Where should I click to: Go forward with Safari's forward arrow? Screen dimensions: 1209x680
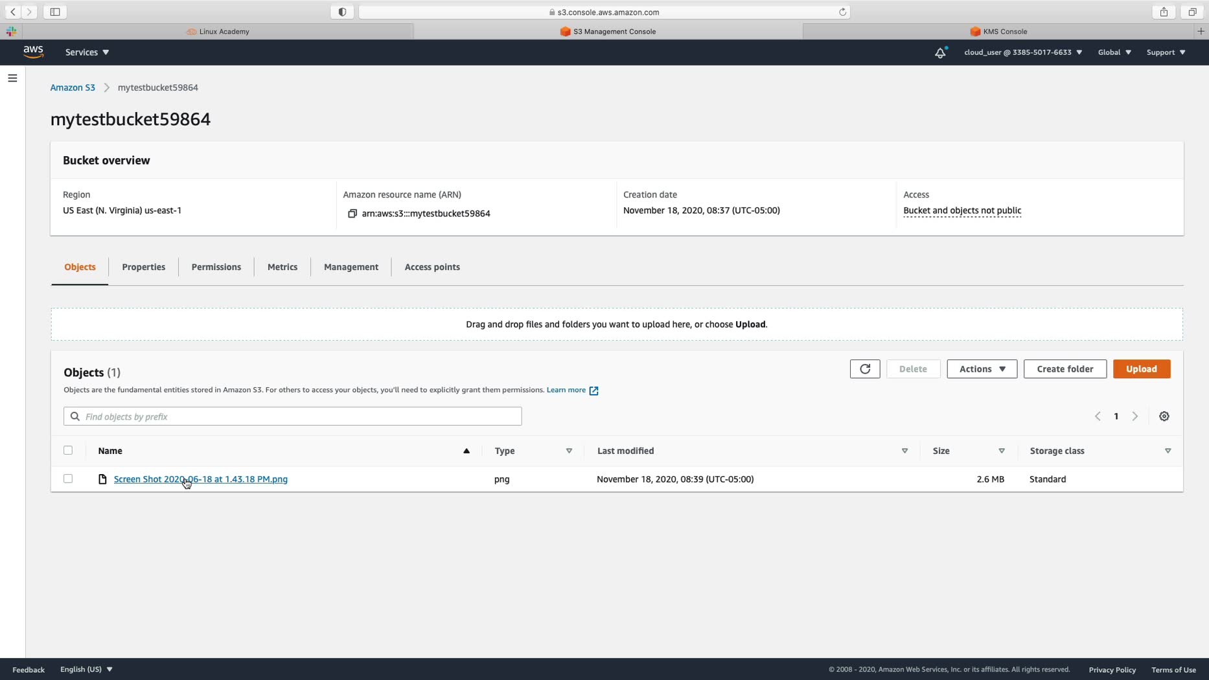click(29, 12)
